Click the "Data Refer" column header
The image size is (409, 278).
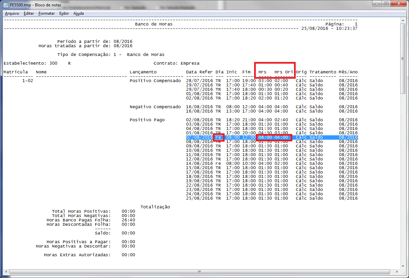[199, 72]
